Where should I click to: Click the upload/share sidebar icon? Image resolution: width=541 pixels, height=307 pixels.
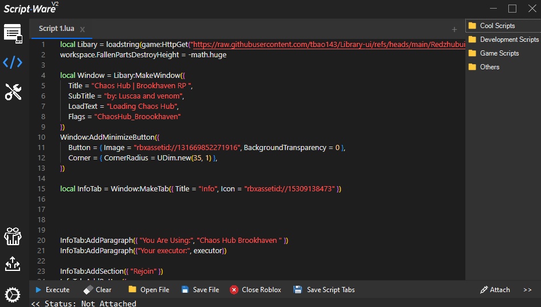click(x=13, y=264)
